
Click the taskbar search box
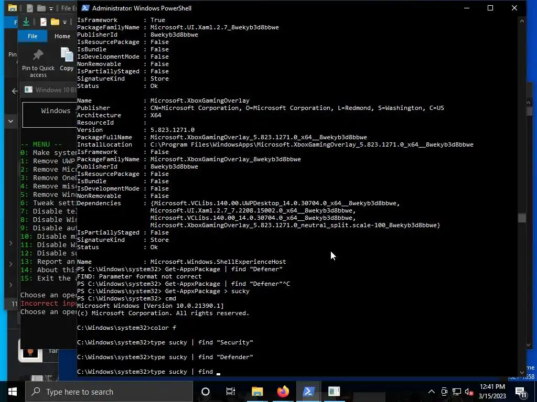point(109,392)
